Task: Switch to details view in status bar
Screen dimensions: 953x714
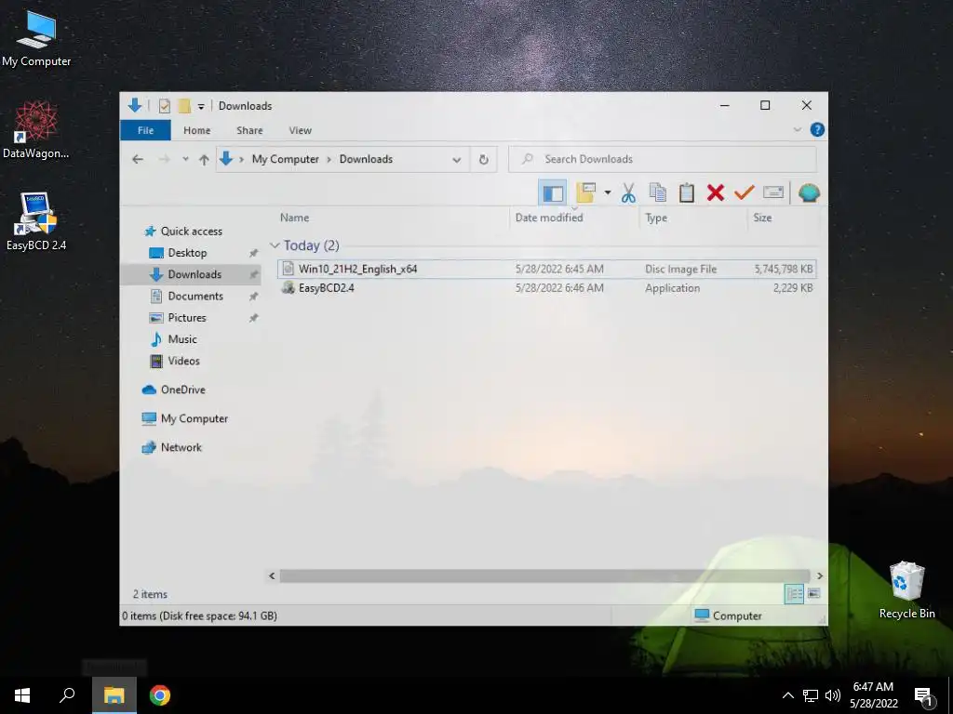Action: click(794, 594)
